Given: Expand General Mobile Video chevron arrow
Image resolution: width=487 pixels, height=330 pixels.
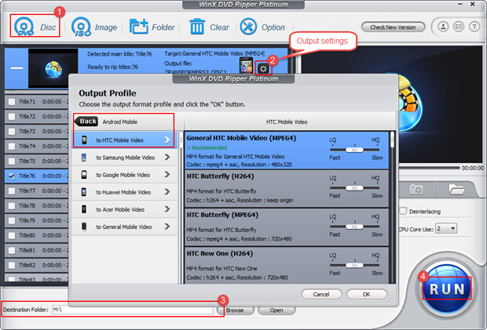Looking at the screenshot, I should [x=167, y=227].
